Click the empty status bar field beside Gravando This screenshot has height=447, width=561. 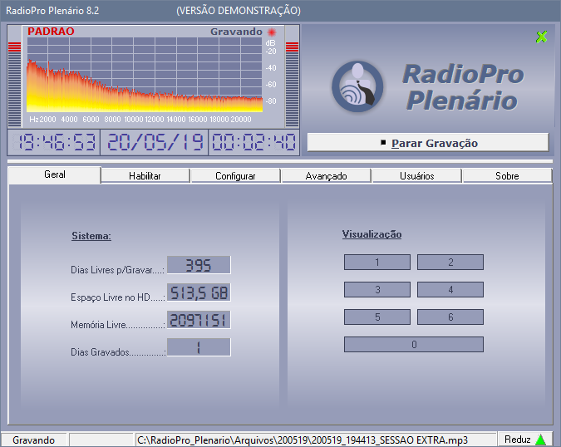coord(101,440)
